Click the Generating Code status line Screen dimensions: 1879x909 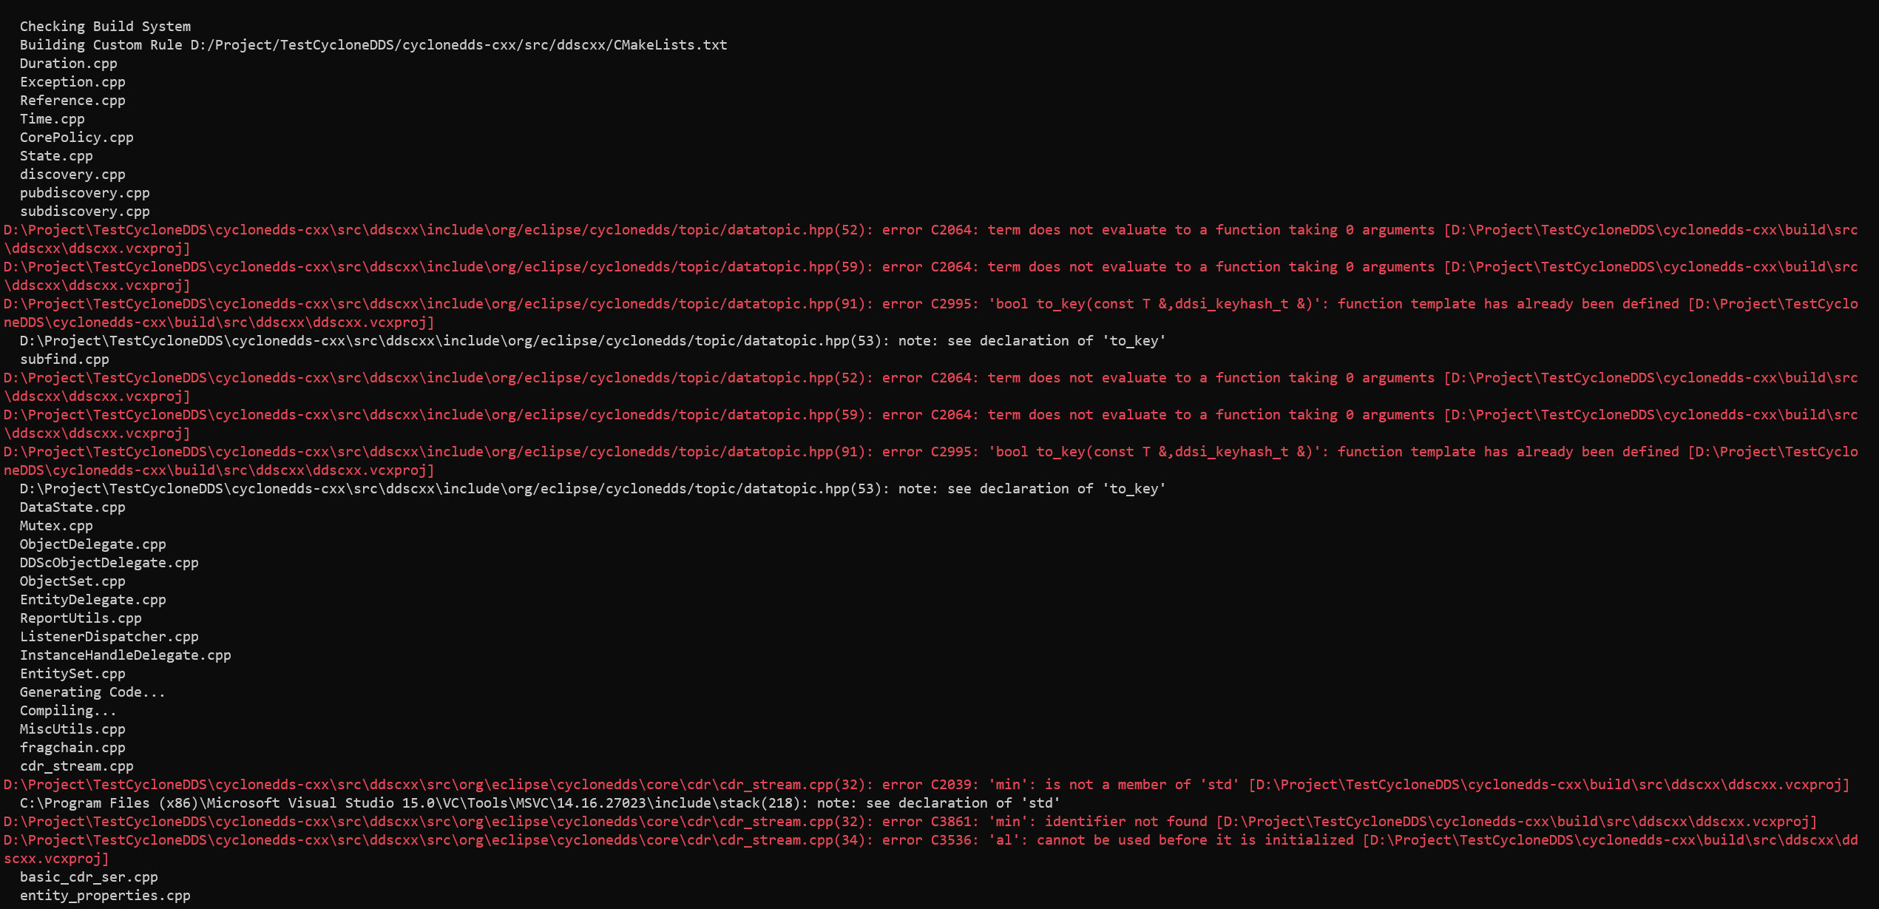point(91,692)
